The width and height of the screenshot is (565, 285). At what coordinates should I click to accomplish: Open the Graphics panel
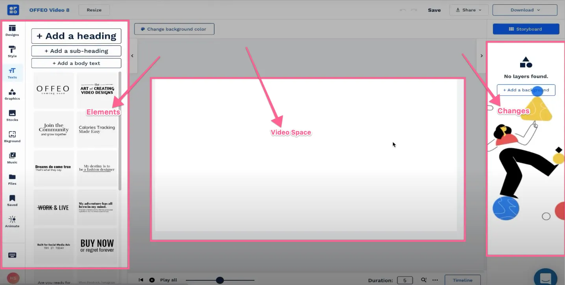coord(12,94)
